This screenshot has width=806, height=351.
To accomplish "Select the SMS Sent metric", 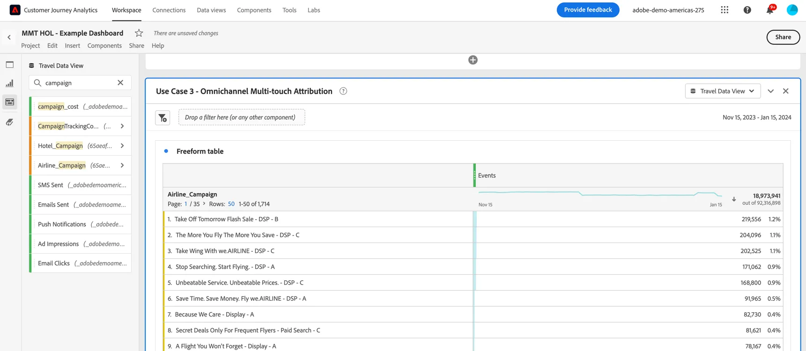I will click(81, 185).
